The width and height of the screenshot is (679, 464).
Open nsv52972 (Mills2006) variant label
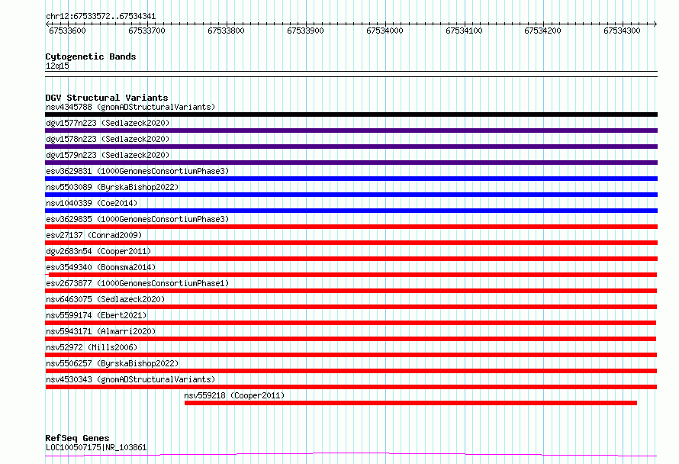[92, 347]
